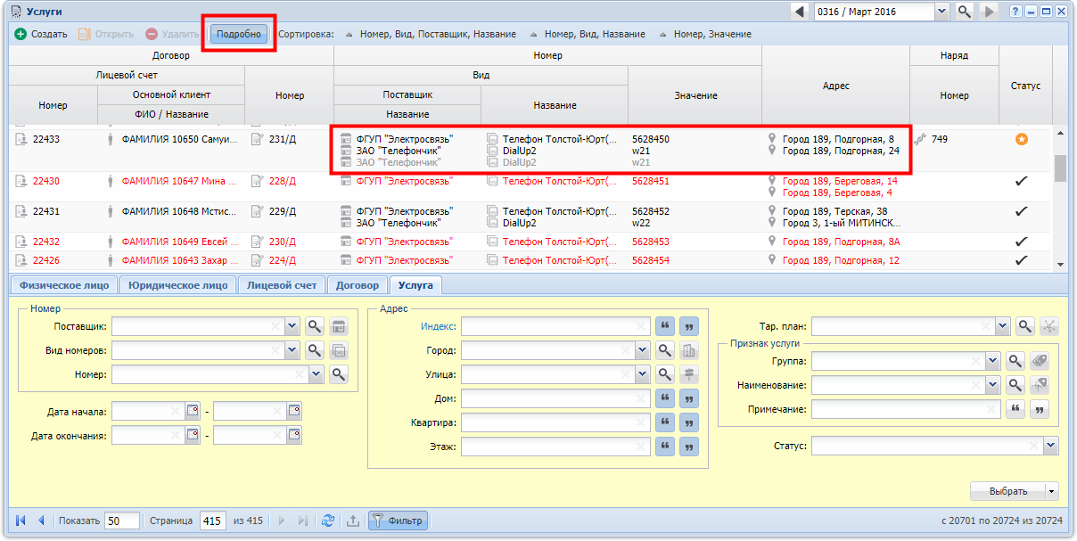The width and height of the screenshot is (1077, 541).
Task: Open search next to Наименование field
Action: (x=1015, y=385)
